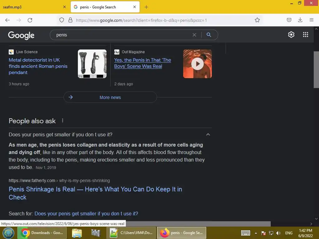Screen dimensions: 319x239
Task: Open the fatherly.com result title
Action: pyautogui.click(x=95, y=193)
